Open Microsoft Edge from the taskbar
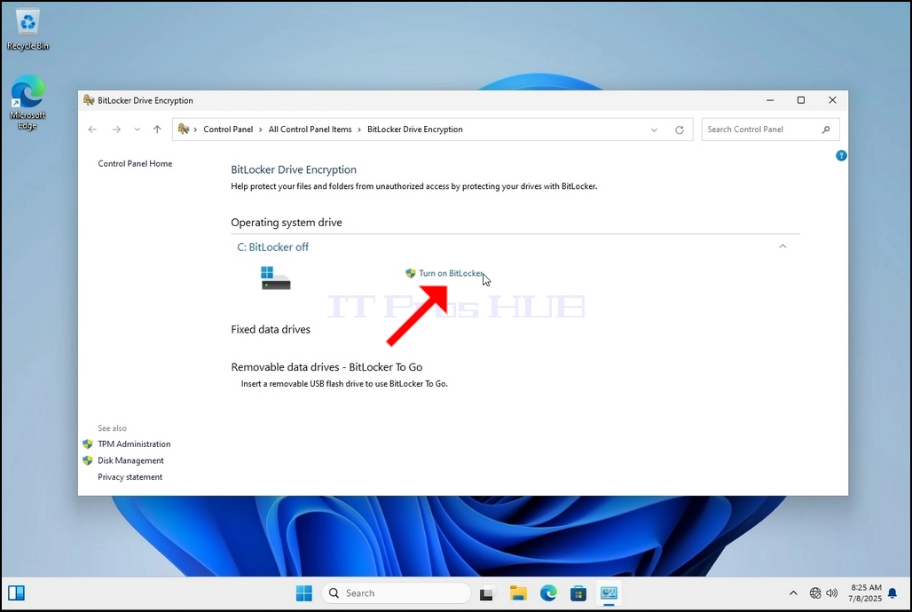 (x=548, y=593)
